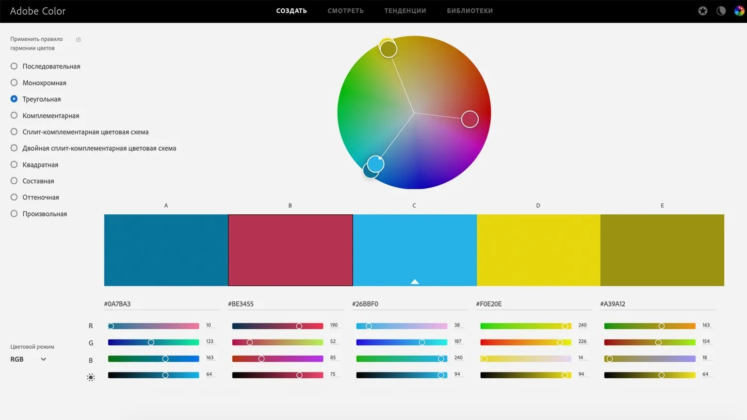Click the help icon beside harmony rule label

(x=78, y=39)
